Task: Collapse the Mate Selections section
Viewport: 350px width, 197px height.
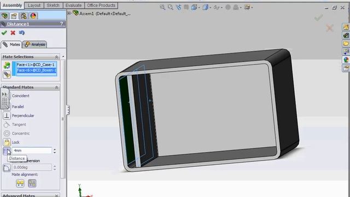Action: [56, 57]
